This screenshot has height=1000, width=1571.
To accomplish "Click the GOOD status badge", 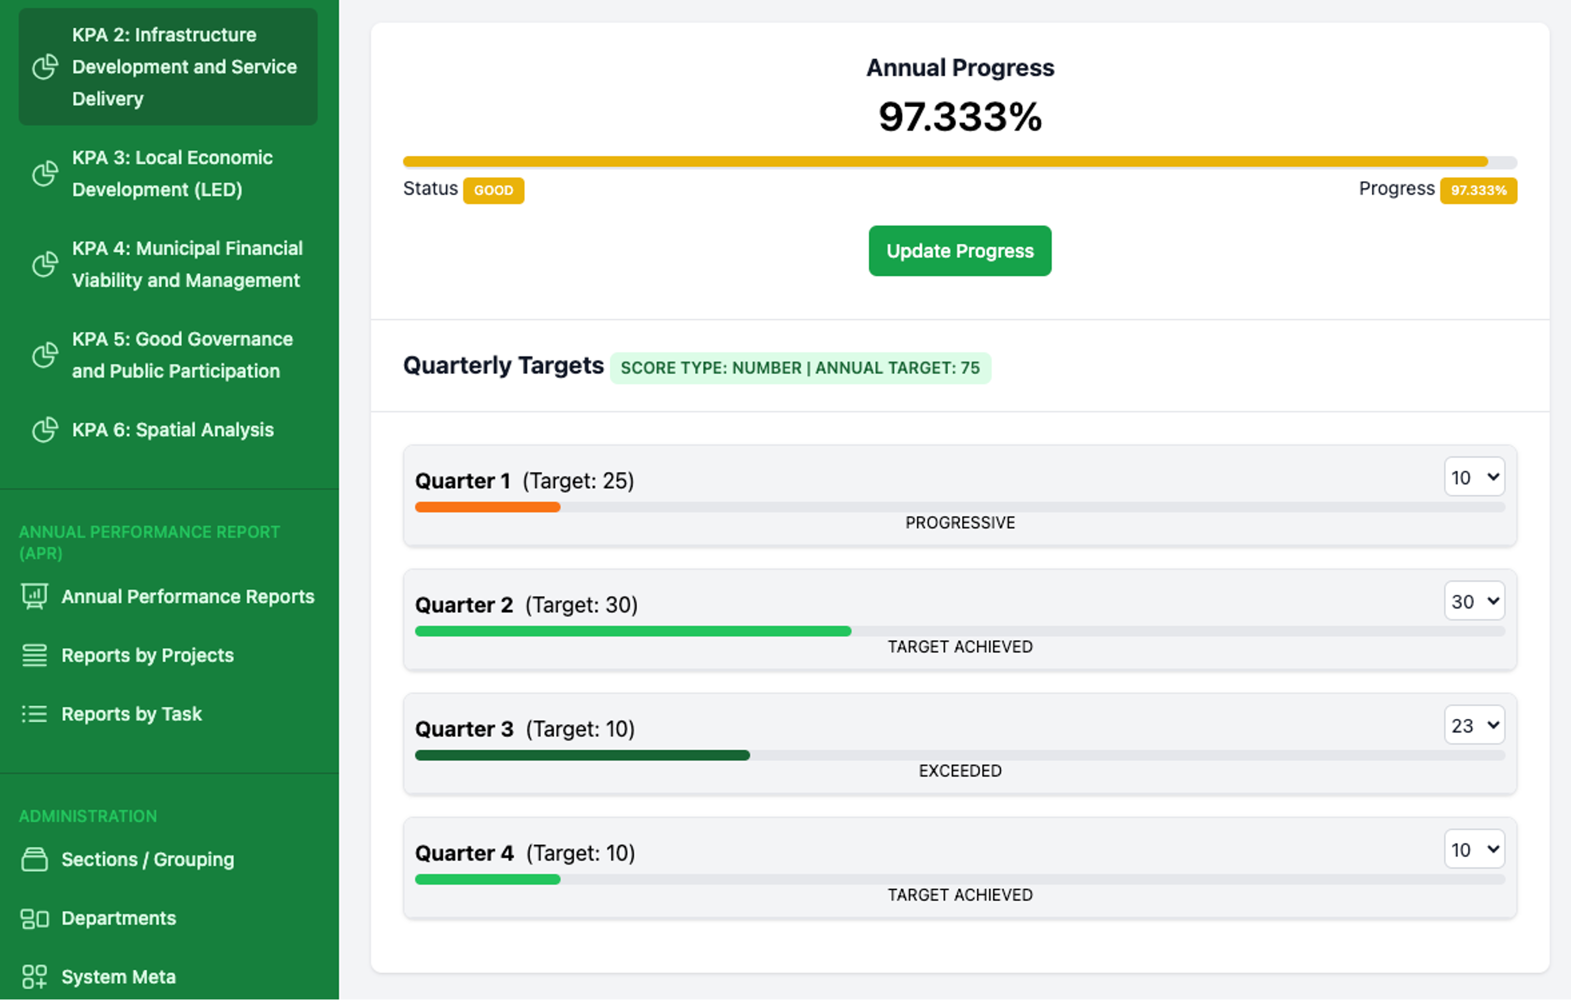I will coord(493,191).
